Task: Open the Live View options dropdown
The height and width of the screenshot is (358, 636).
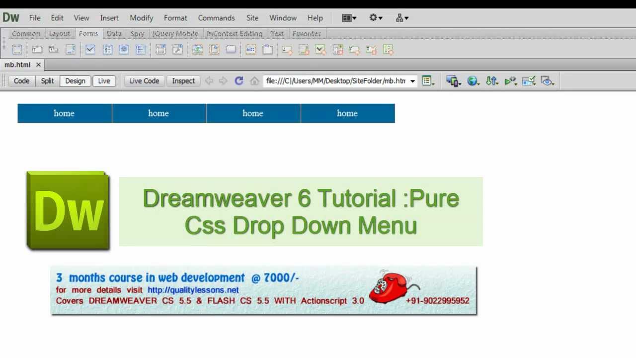Action: pyautogui.click(x=428, y=81)
